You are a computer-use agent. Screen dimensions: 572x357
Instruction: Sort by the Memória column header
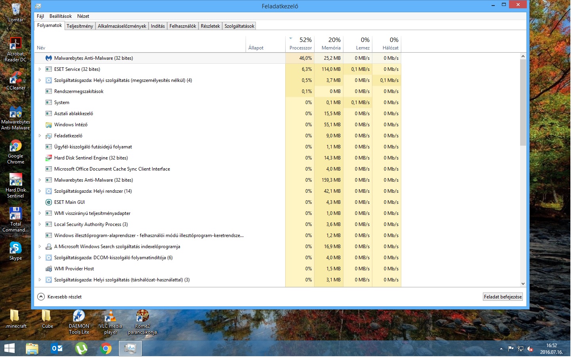(329, 44)
